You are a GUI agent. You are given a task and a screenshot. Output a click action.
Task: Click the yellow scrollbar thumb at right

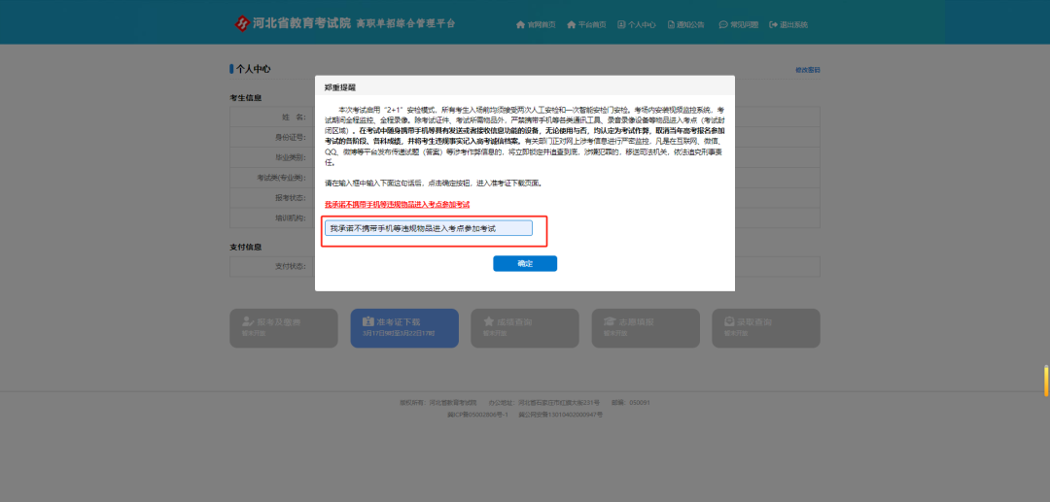(1046, 381)
